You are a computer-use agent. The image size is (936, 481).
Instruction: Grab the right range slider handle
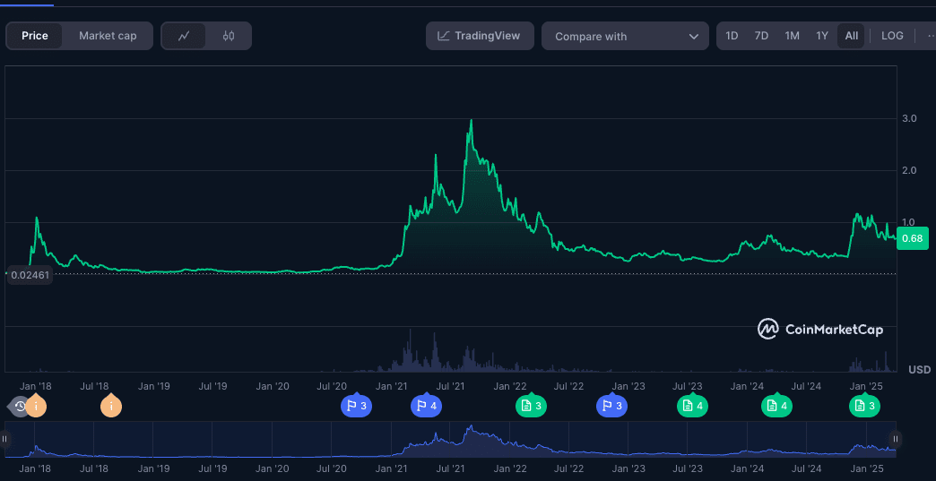[896, 439]
